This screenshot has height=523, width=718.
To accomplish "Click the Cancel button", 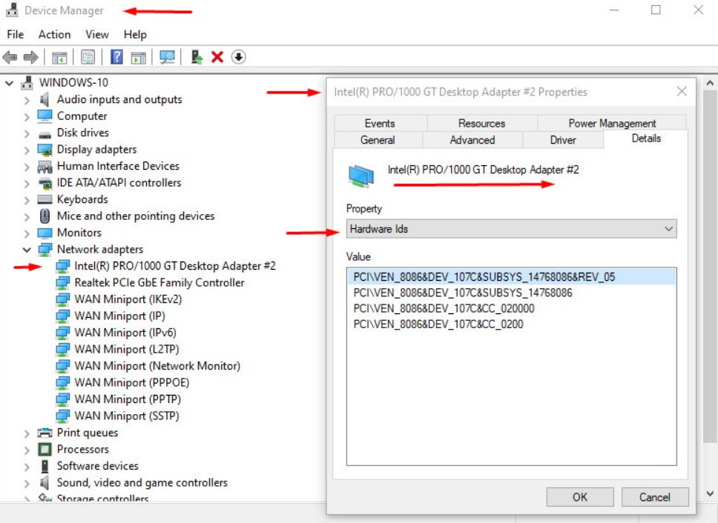I will click(x=655, y=497).
